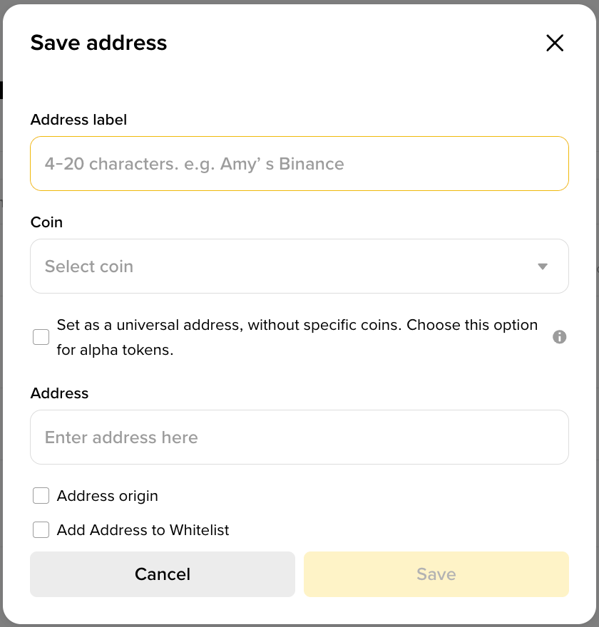Viewport: 599px width, 627px height.
Task: Check Add Address to Whitelist box
Action: click(x=41, y=530)
